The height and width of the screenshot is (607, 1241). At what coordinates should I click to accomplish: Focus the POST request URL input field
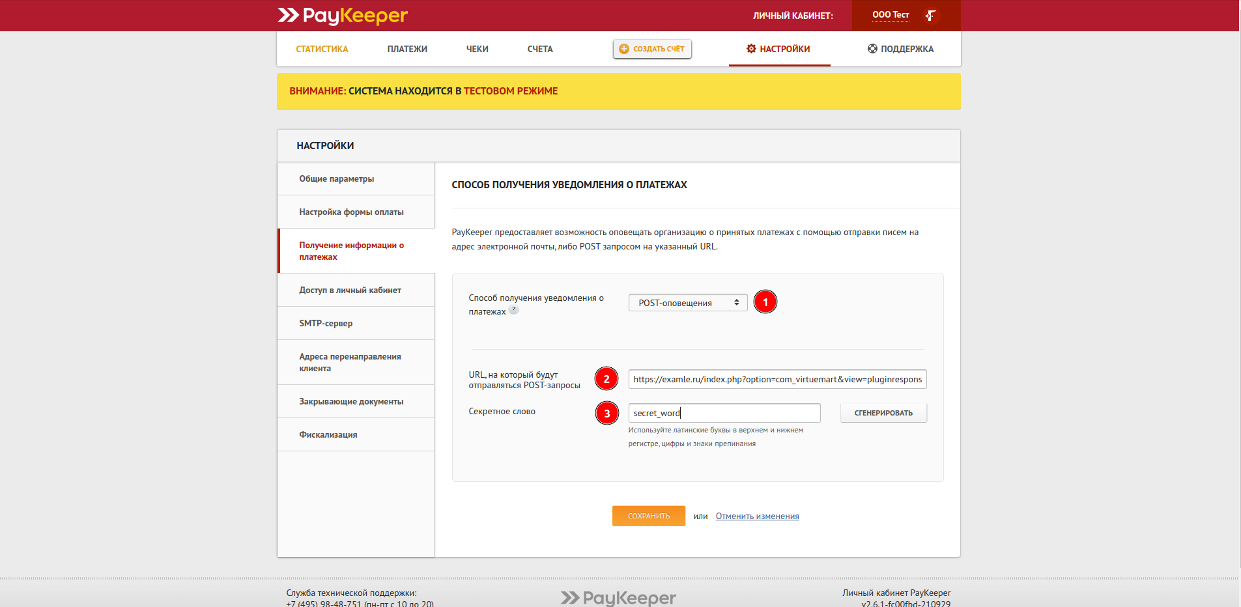(777, 379)
